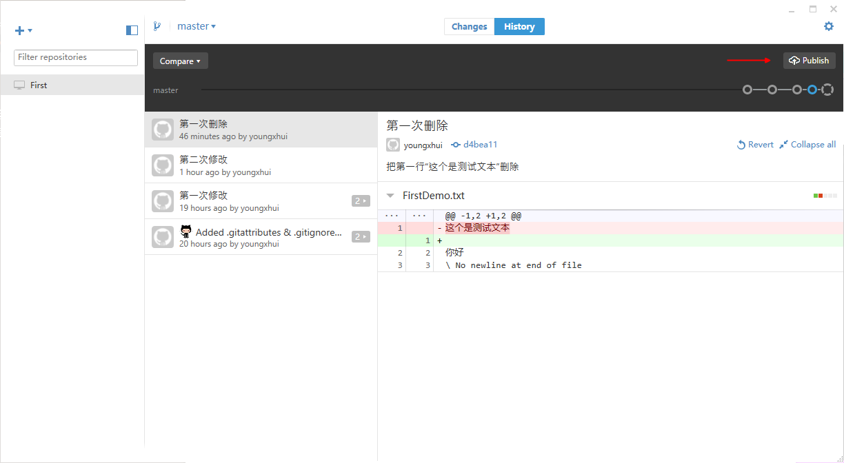Screen dimensions: 844x463
Task: Switch to the Changes tab
Action: (x=470, y=26)
